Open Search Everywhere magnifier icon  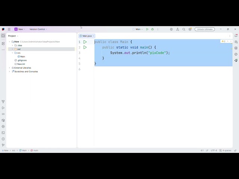pyautogui.click(x=184, y=29)
